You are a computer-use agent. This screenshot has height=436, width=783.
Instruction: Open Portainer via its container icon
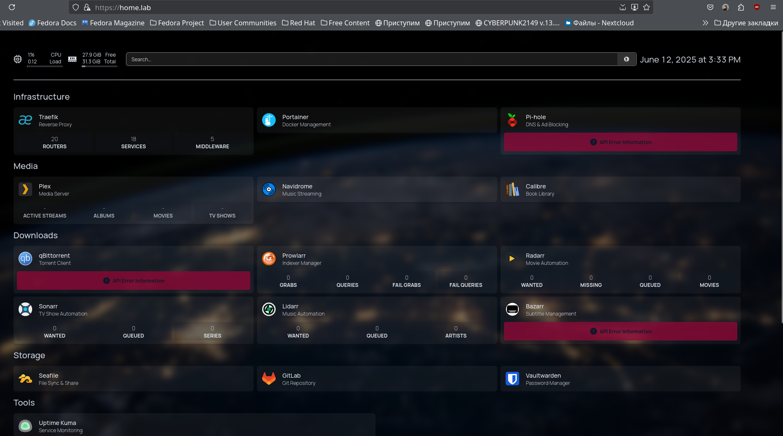pyautogui.click(x=269, y=120)
